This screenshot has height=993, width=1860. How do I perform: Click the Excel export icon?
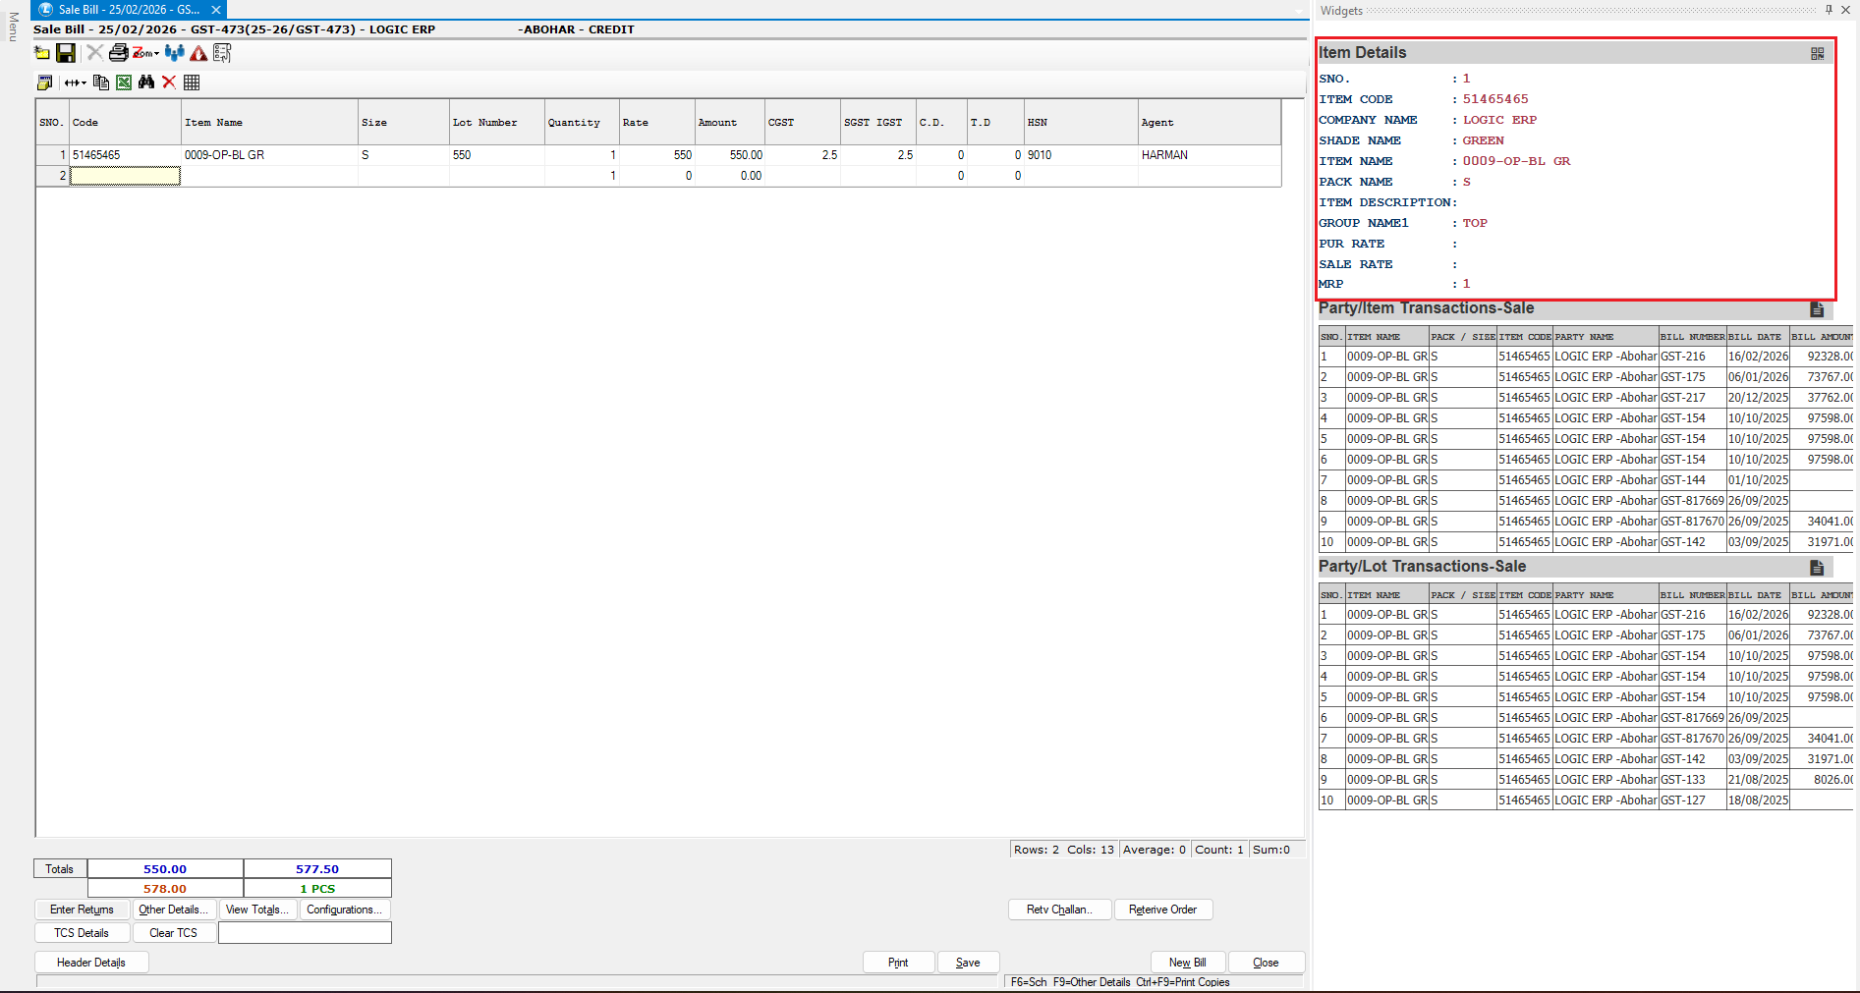pos(124,83)
